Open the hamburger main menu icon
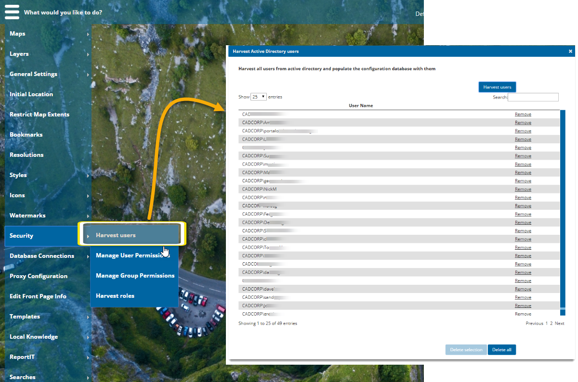This screenshot has width=578, height=382. click(12, 12)
